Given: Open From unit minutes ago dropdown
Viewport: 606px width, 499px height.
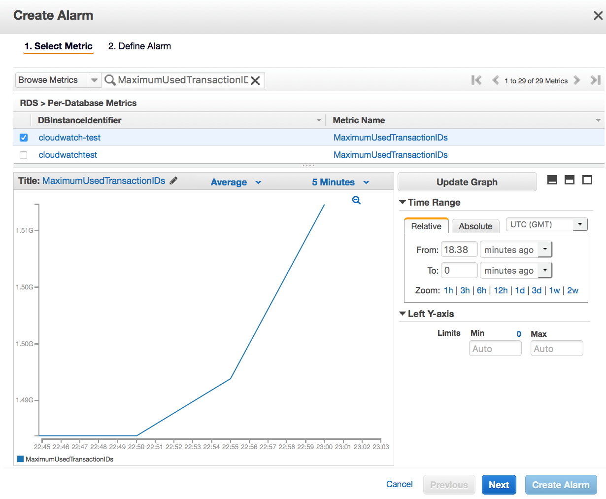Looking at the screenshot, I should [516, 249].
